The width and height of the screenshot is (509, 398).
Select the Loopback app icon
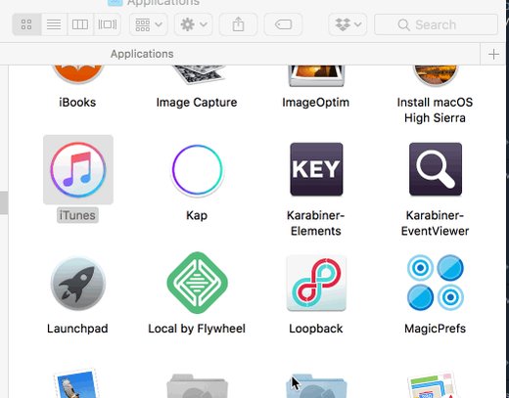[316, 283]
